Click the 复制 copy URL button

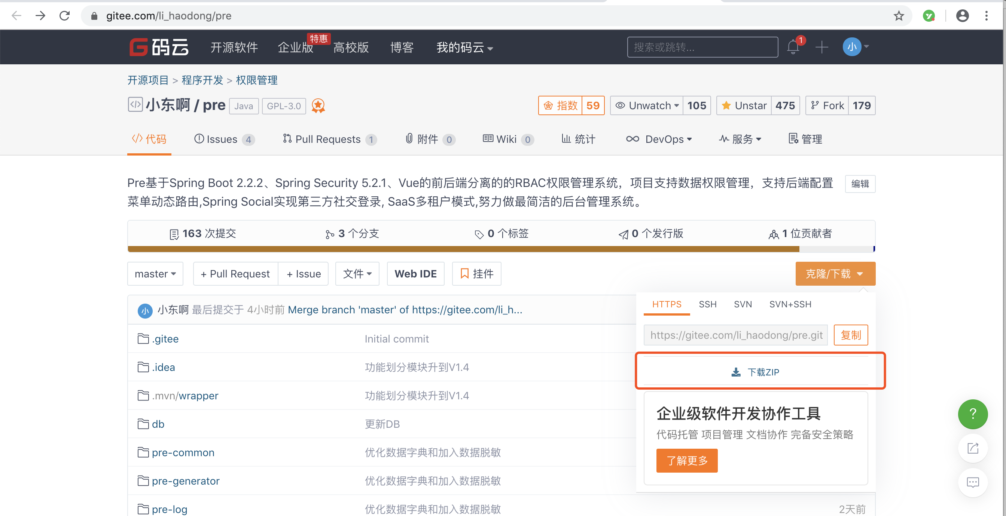(851, 335)
